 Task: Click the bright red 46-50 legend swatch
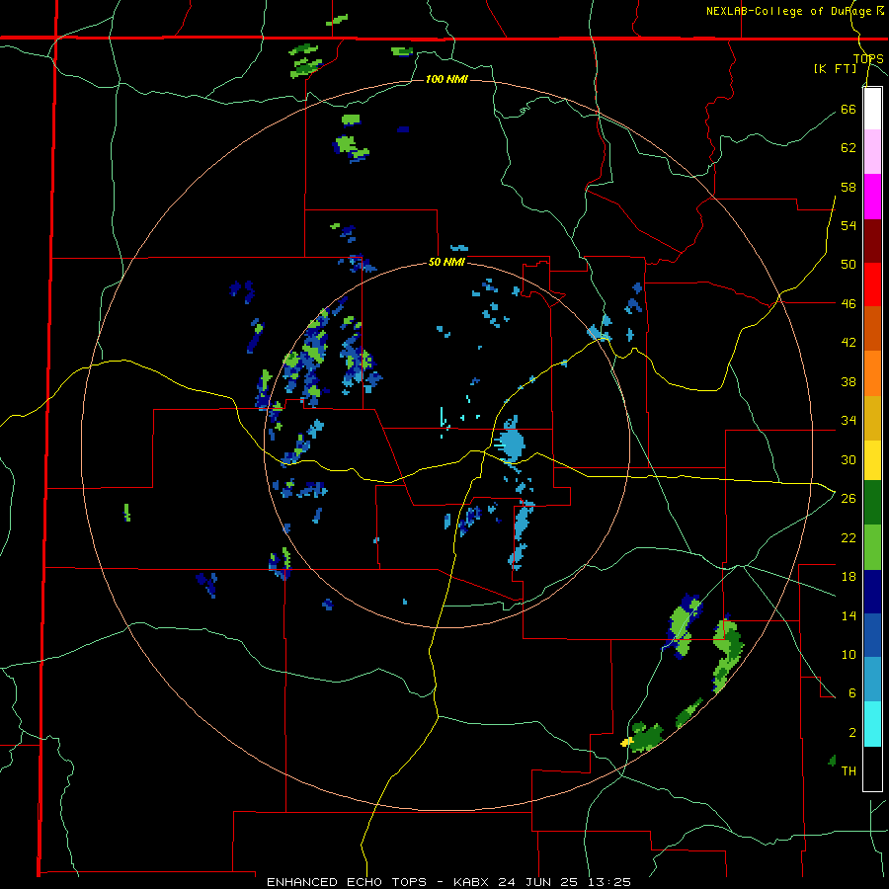[x=872, y=284]
